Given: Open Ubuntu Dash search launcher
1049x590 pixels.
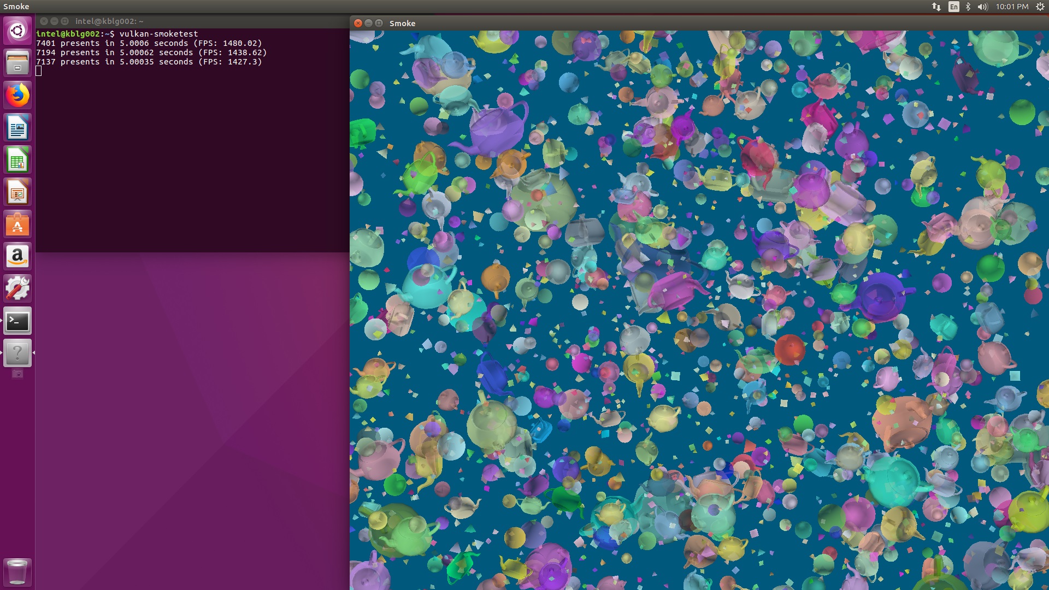Looking at the screenshot, I should (x=17, y=31).
